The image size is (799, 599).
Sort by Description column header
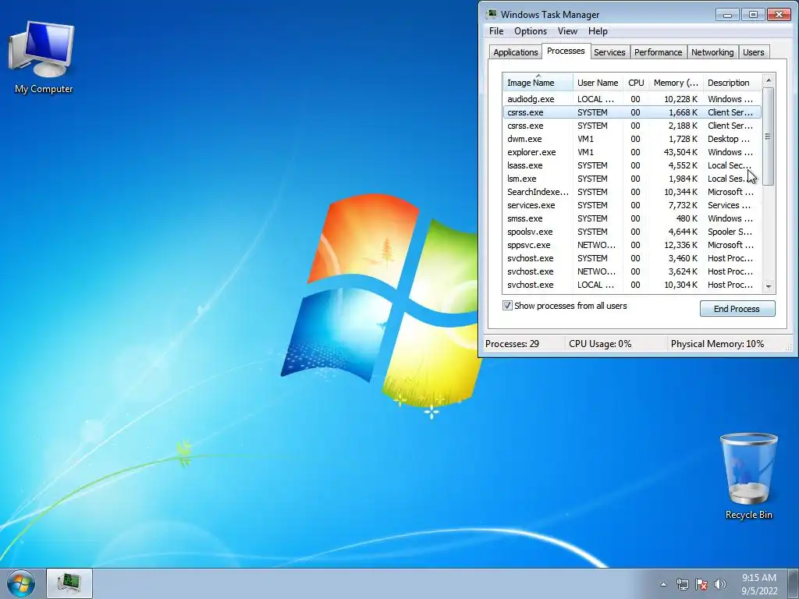pyautogui.click(x=732, y=83)
